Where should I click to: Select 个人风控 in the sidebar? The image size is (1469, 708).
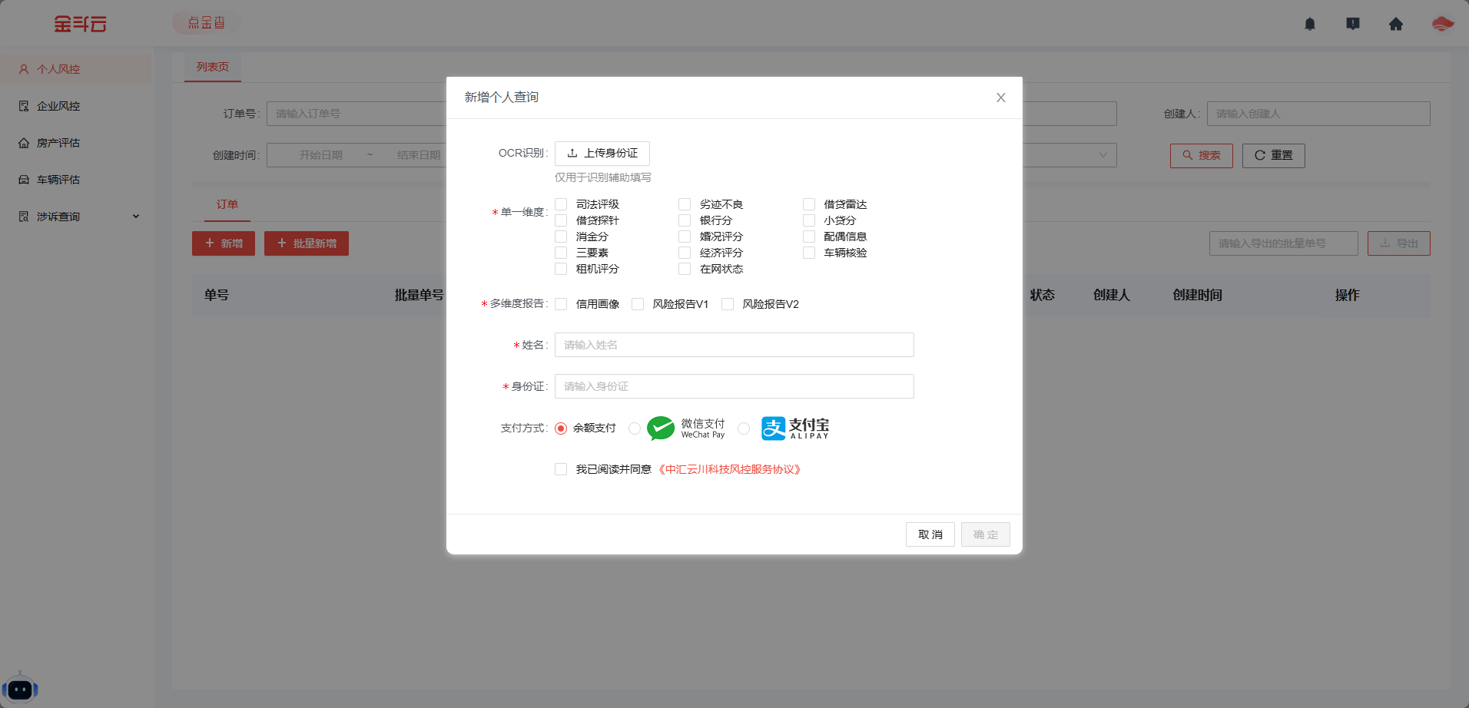tap(77, 69)
